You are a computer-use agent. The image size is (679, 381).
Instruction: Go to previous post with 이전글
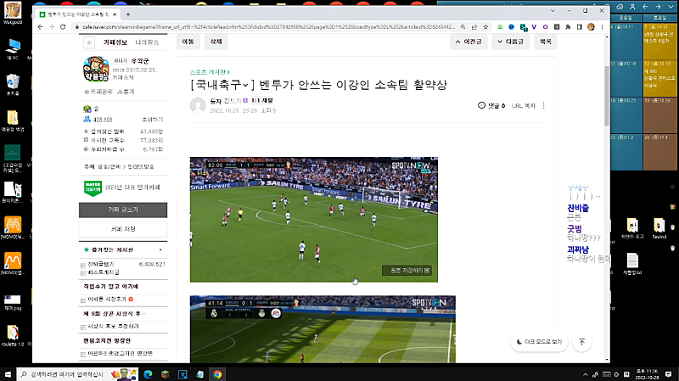[469, 42]
